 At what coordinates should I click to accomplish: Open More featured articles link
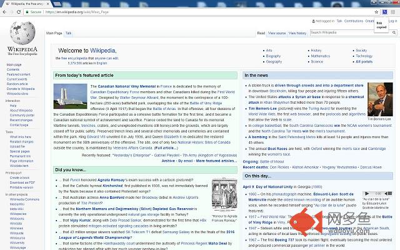[x=216, y=161]
